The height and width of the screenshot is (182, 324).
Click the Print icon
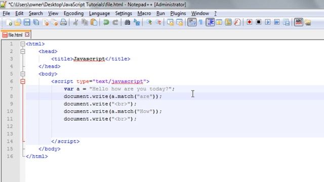[64, 22]
